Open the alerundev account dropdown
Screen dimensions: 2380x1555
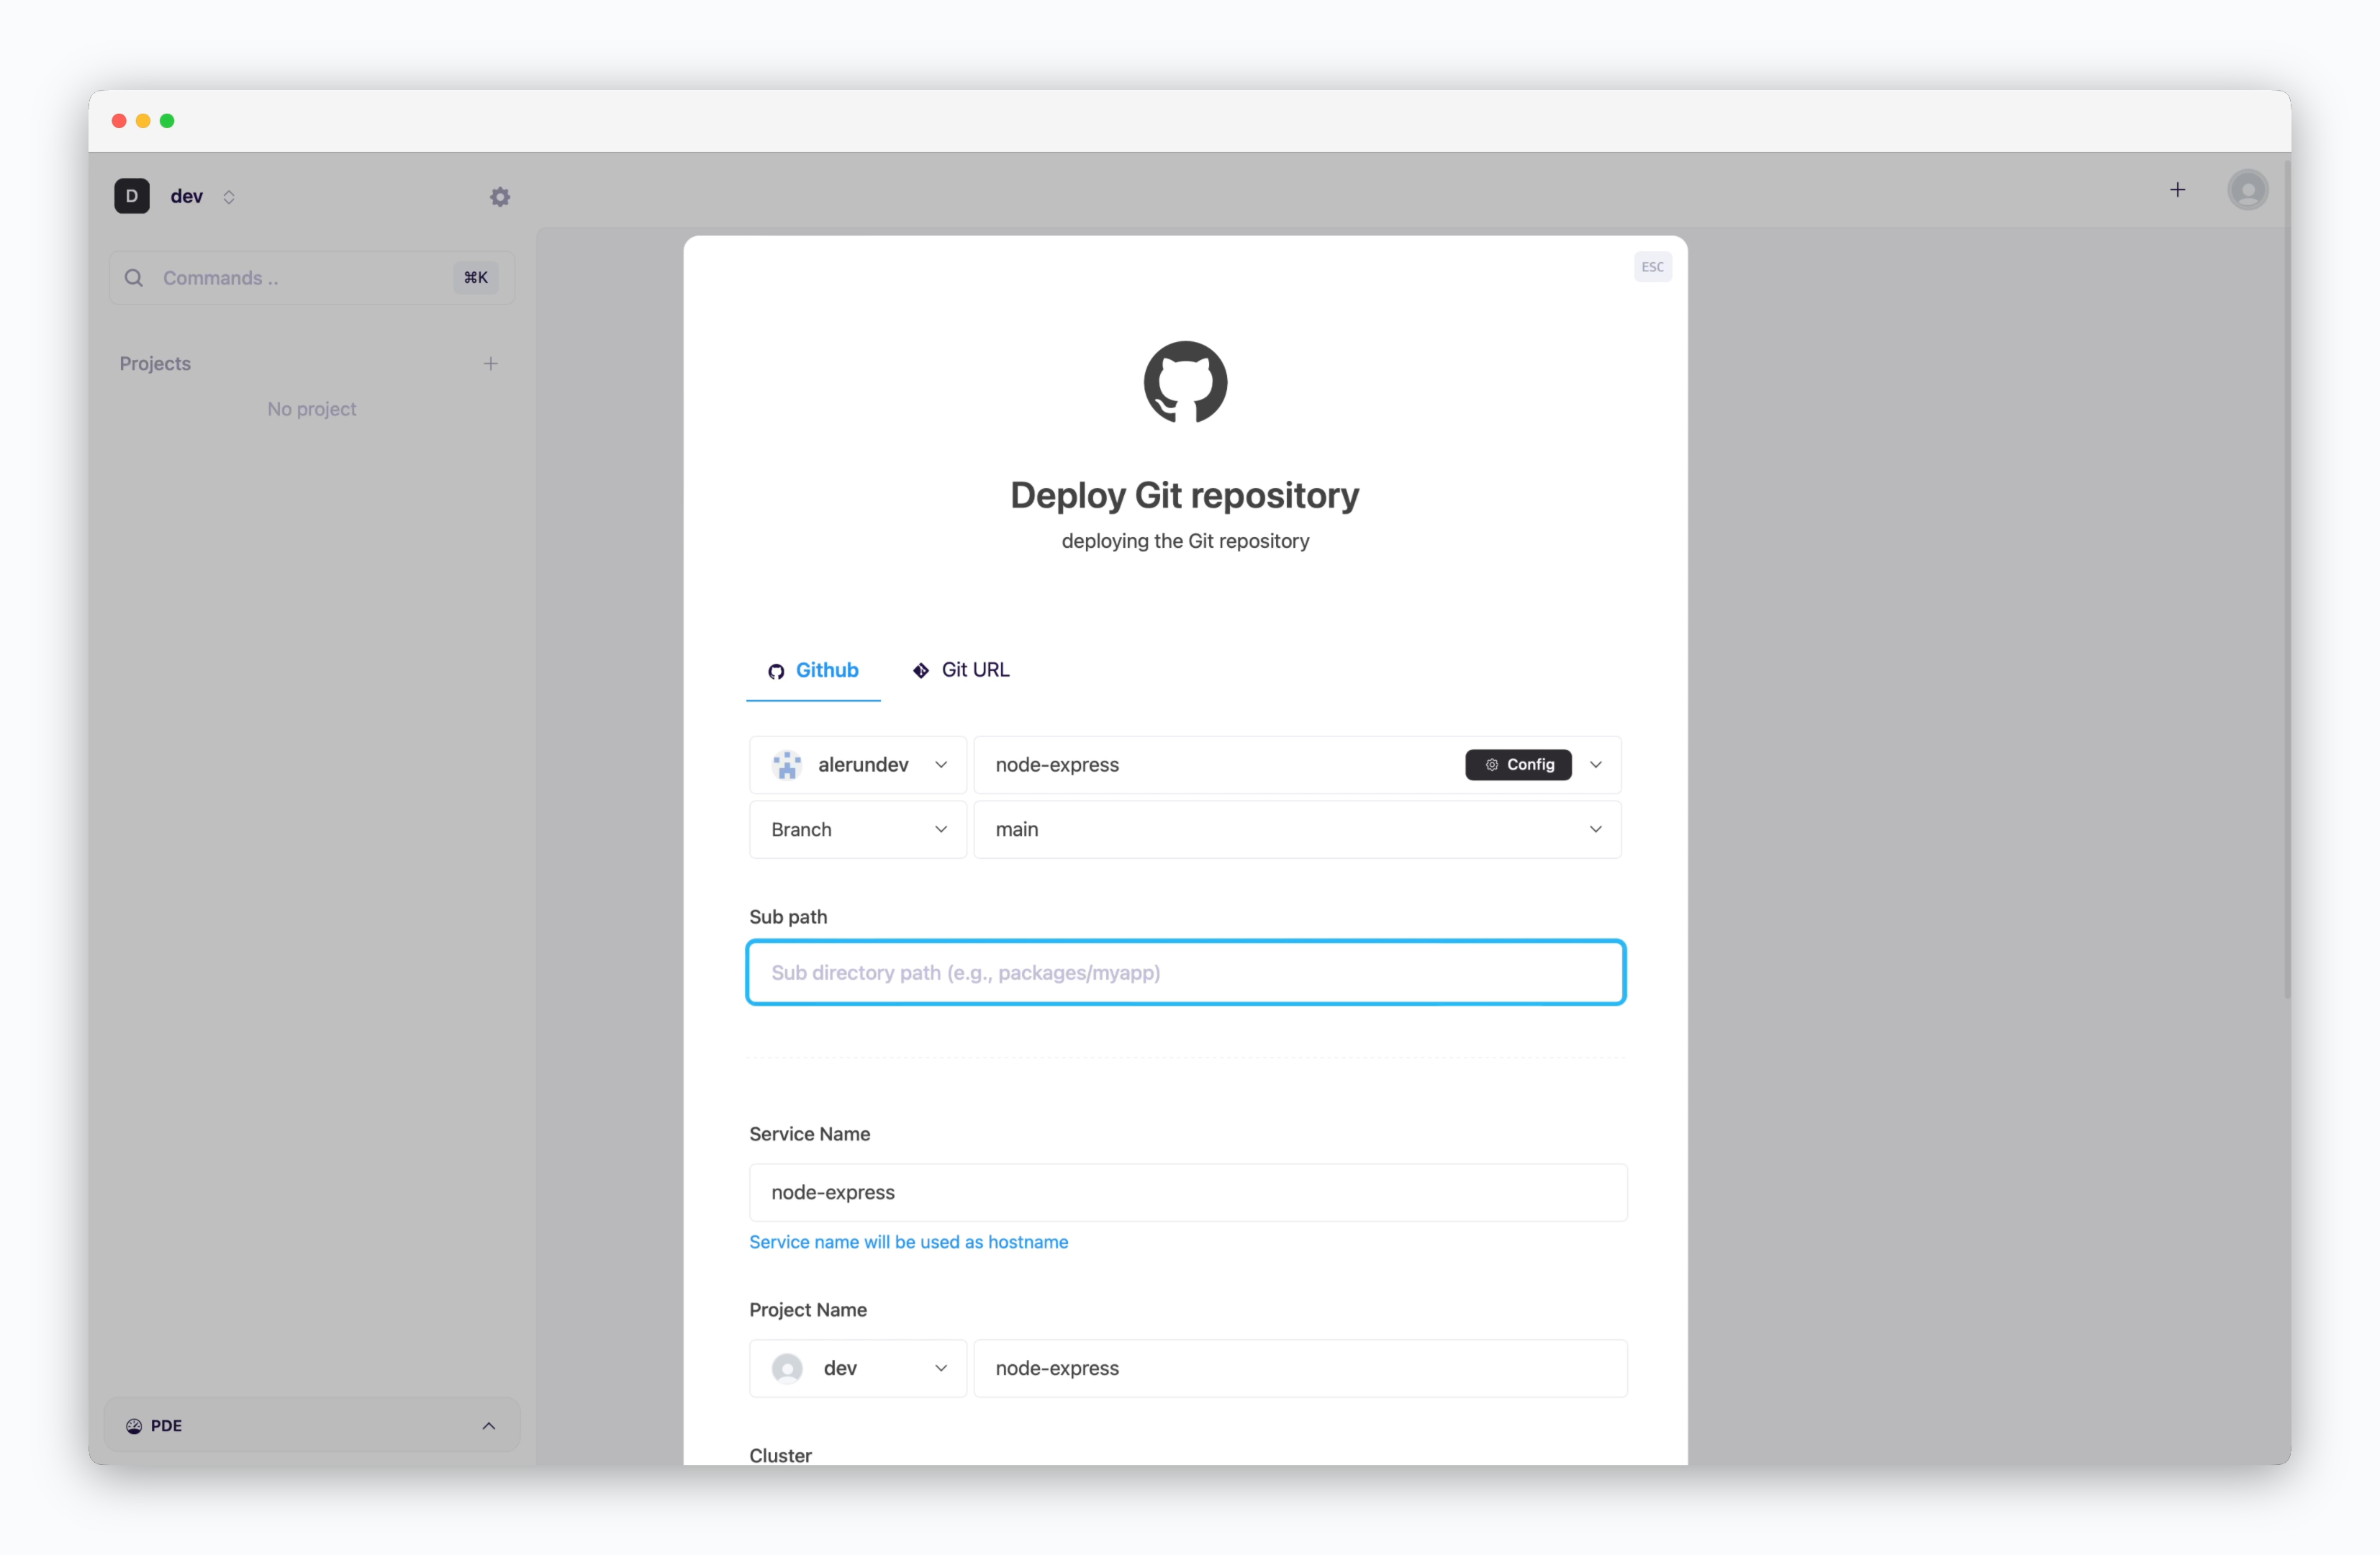[858, 765]
